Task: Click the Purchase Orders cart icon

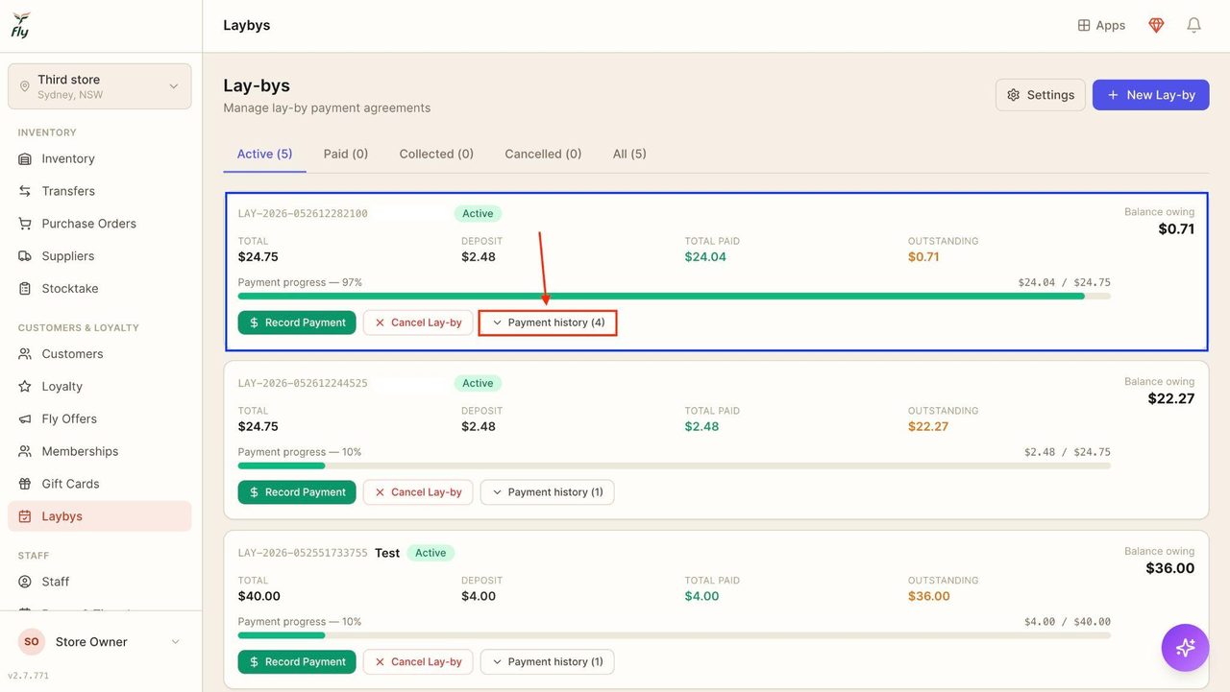Action: click(25, 224)
